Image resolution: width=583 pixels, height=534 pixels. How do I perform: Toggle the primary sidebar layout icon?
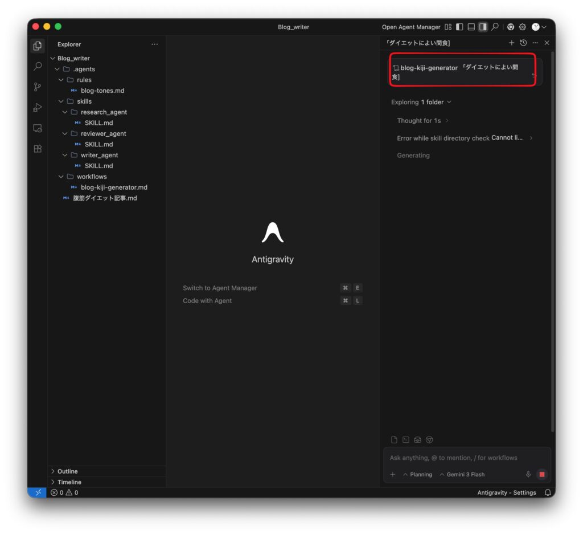pos(459,27)
